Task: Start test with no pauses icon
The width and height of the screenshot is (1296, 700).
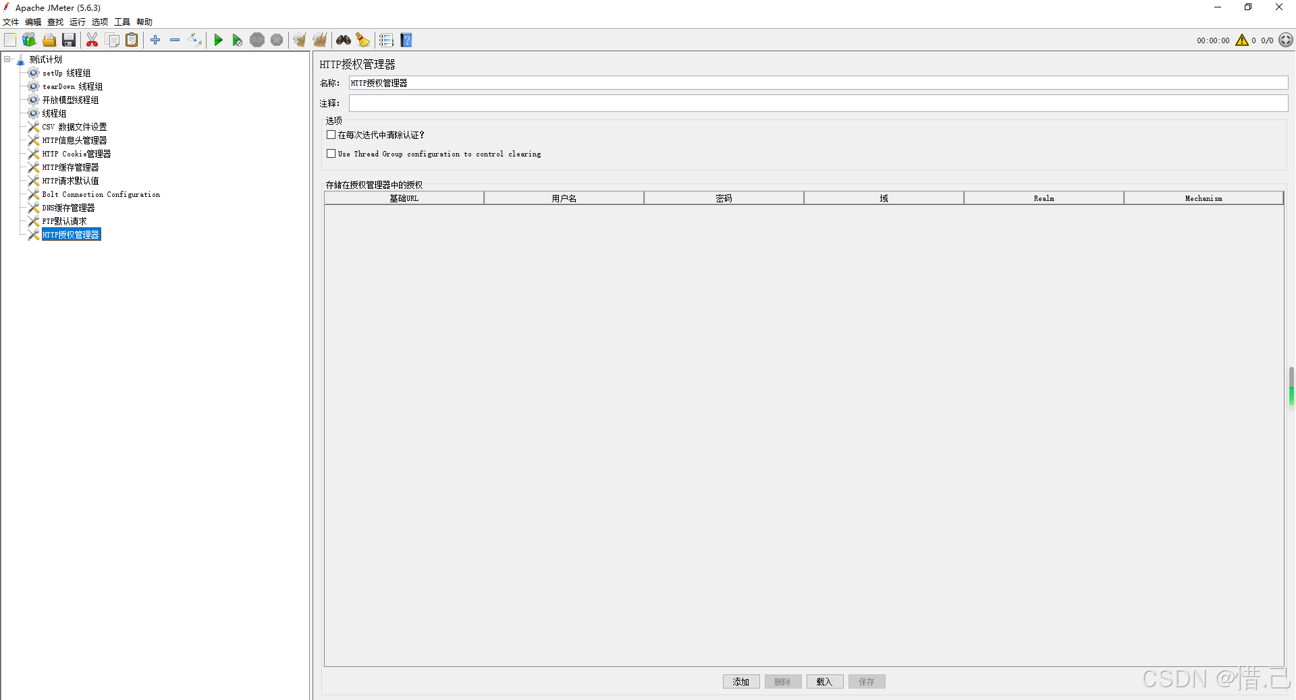Action: 237,40
